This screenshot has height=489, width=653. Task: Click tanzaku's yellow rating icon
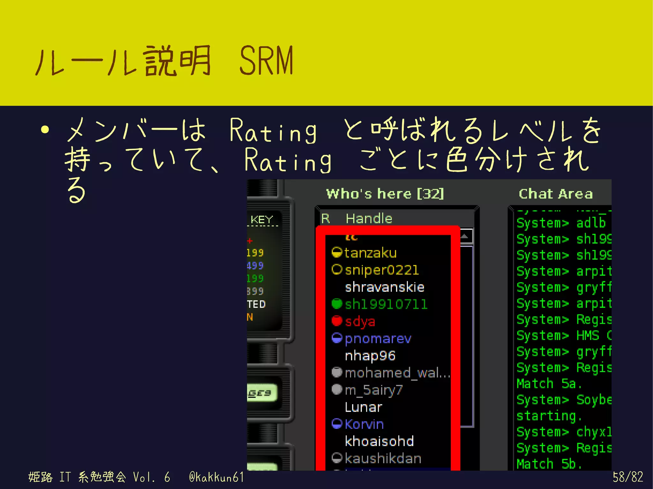(337, 253)
